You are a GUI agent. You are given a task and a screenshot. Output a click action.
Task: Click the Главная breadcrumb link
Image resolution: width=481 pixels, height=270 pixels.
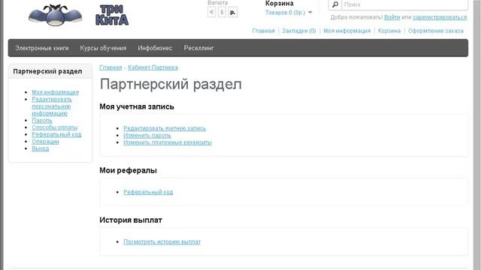click(x=110, y=67)
